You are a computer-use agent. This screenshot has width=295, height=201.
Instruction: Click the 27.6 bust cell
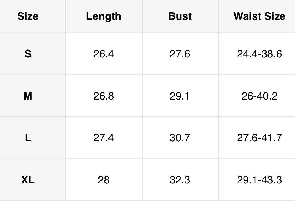[180, 54]
